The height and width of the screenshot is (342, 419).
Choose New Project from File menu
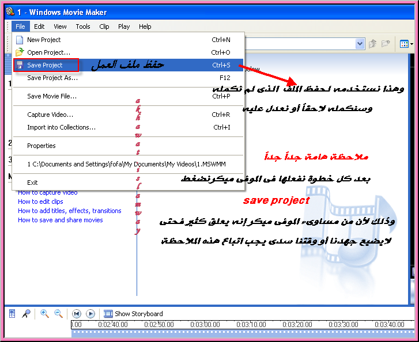tap(129, 40)
